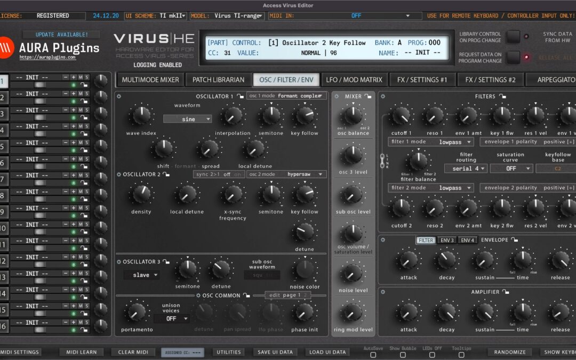Click the link icon beside filter balance

point(382,162)
